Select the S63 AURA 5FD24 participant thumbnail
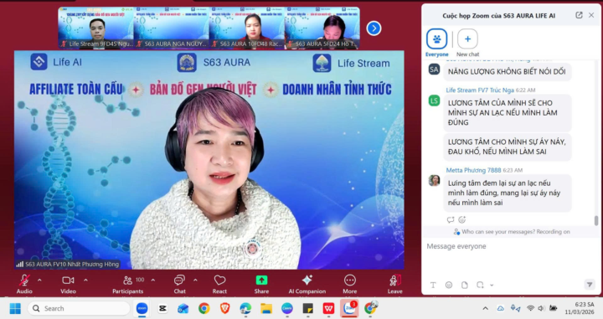603x319 pixels. [322, 28]
